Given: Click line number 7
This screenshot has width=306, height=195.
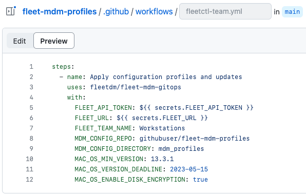Looking at the screenshot, I should pyautogui.click(x=31, y=128).
